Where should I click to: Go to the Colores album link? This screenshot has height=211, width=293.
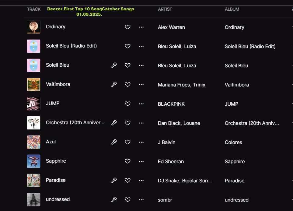(x=233, y=142)
